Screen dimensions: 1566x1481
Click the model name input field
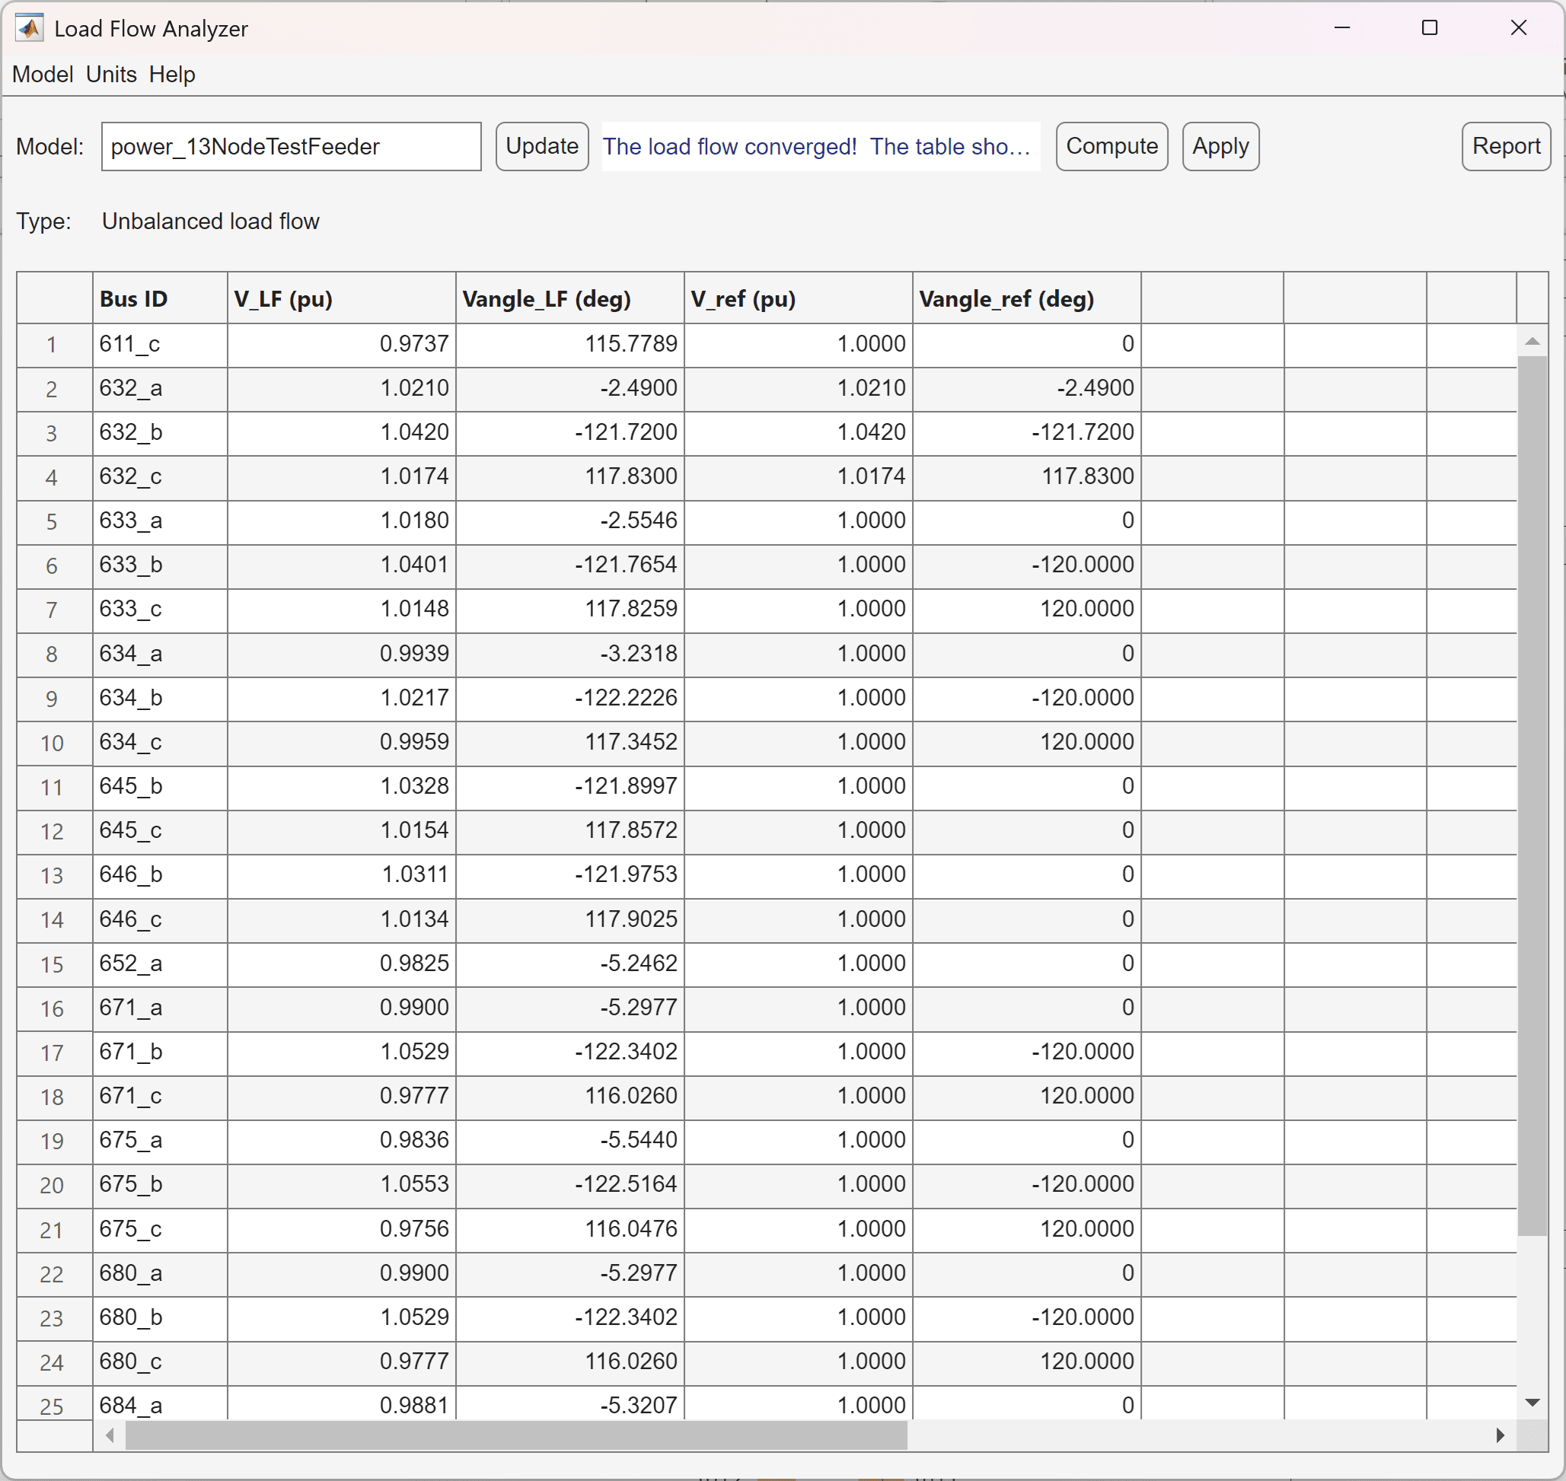[x=291, y=146]
